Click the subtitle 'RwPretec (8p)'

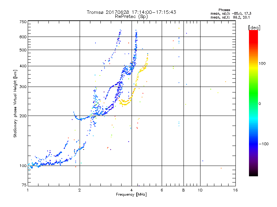click(131, 17)
